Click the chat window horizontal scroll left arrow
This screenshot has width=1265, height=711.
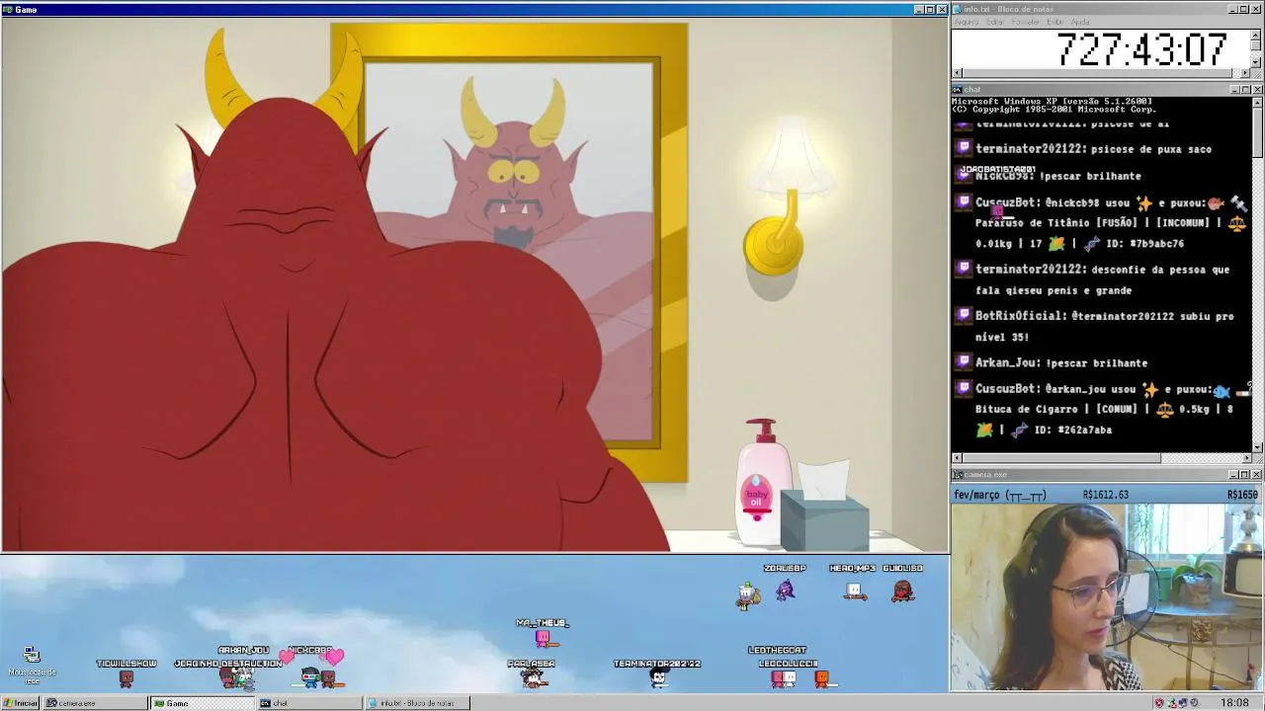957,458
